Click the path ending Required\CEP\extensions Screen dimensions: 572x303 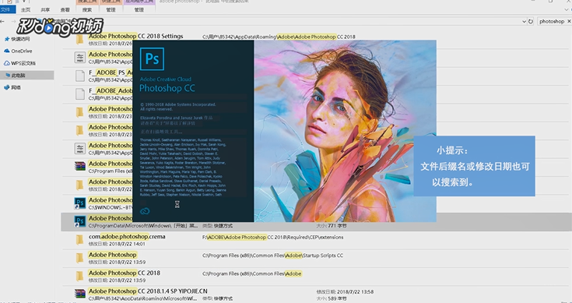pyautogui.click(x=273, y=238)
